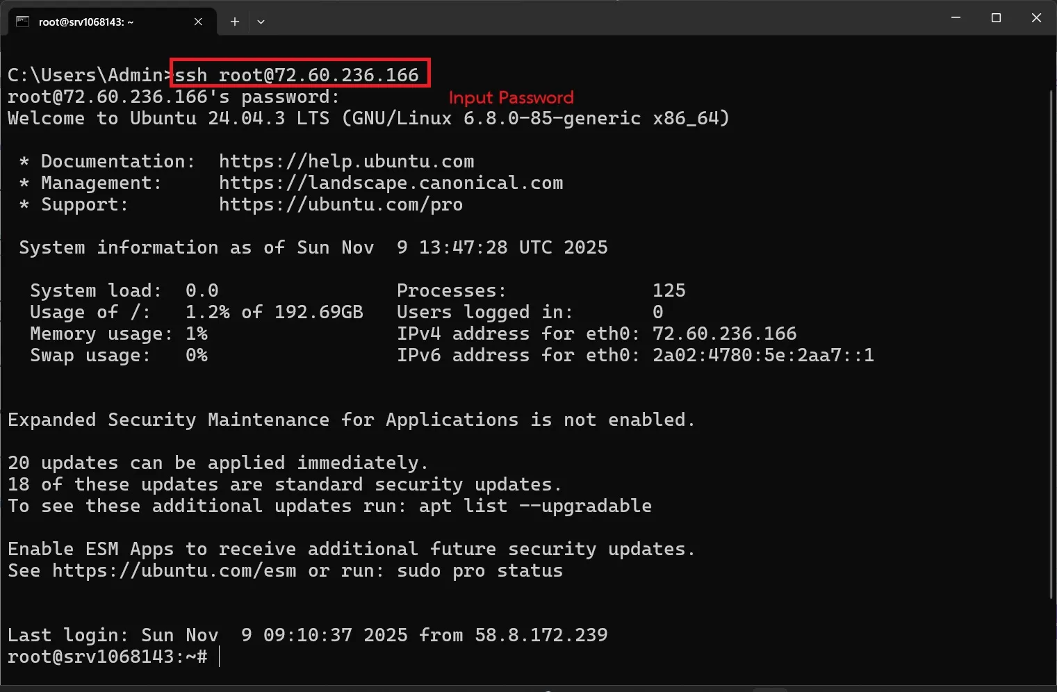Viewport: 1057px width, 692px height.
Task: Click the Input Password annotation
Action: point(511,97)
